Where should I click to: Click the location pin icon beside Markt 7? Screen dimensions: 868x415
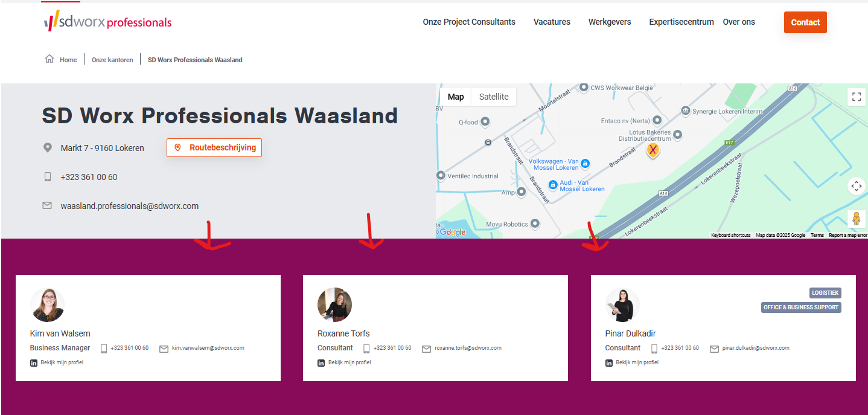pyautogui.click(x=48, y=148)
